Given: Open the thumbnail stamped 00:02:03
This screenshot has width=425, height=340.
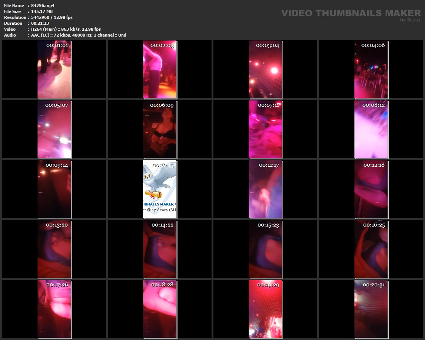Looking at the screenshot, I should (x=160, y=70).
